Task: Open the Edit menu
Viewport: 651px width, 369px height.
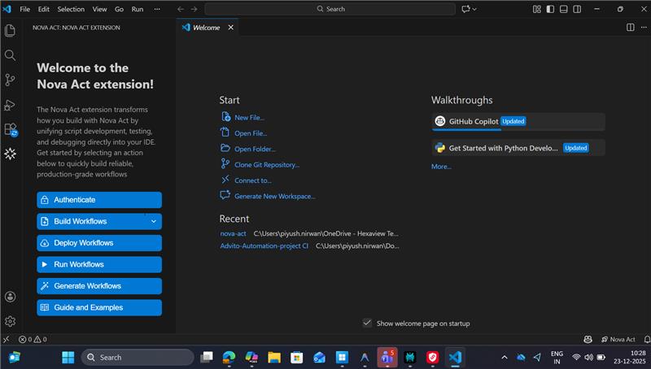Action: tap(44, 9)
